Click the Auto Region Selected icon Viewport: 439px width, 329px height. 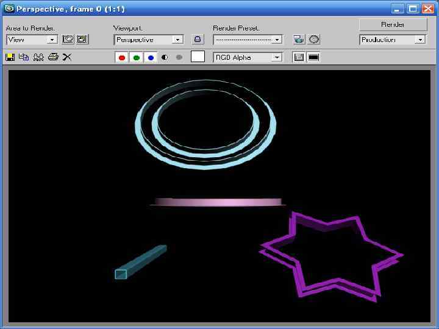click(82, 40)
